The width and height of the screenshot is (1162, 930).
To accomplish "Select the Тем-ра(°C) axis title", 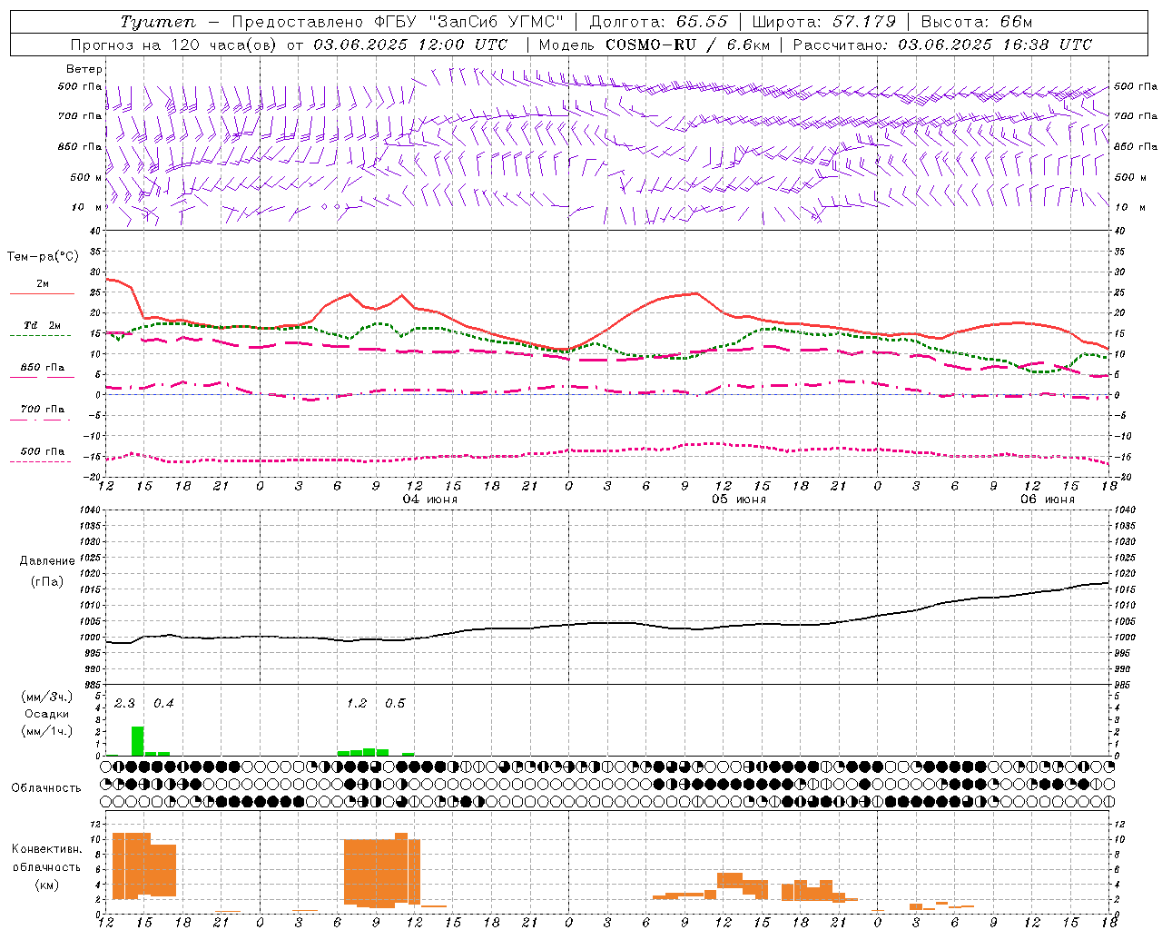I will tap(43, 257).
